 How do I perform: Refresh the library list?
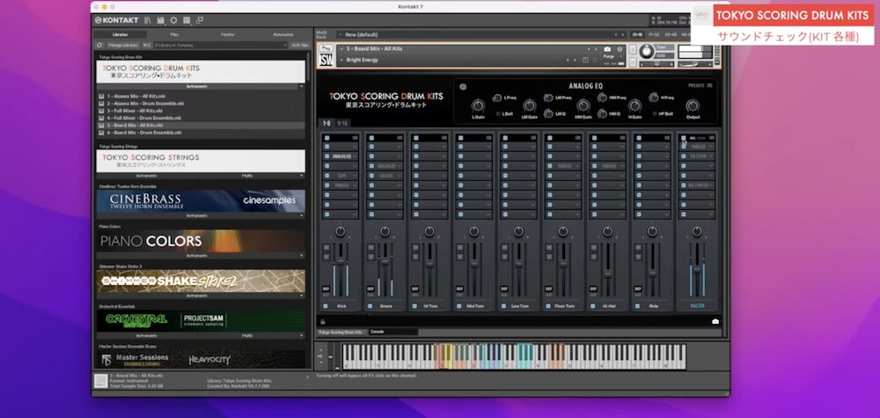pos(100,45)
